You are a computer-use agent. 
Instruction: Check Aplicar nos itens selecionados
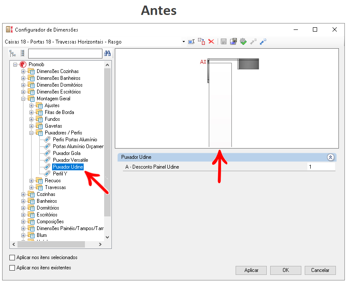click(12, 257)
